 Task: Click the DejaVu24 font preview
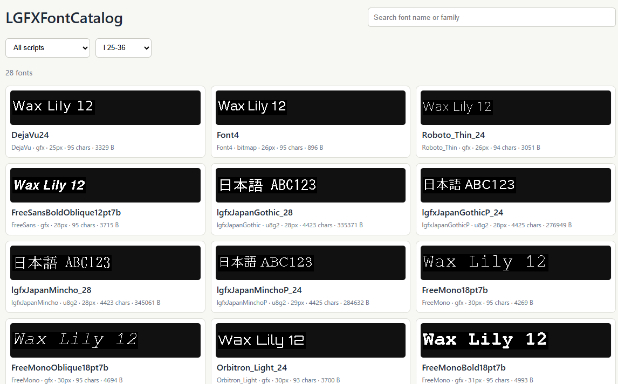click(x=105, y=108)
